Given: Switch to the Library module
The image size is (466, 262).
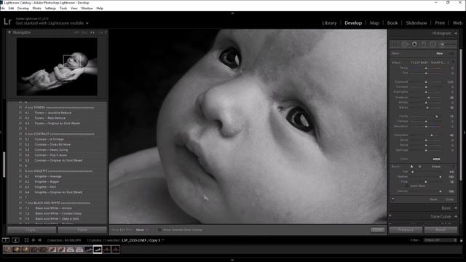Looking at the screenshot, I should (329, 23).
